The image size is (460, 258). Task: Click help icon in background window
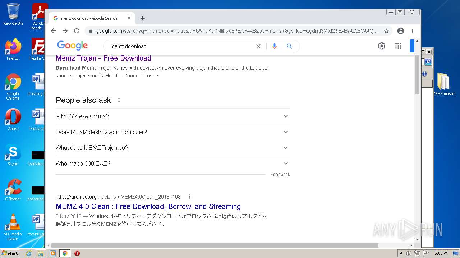[x=424, y=74]
